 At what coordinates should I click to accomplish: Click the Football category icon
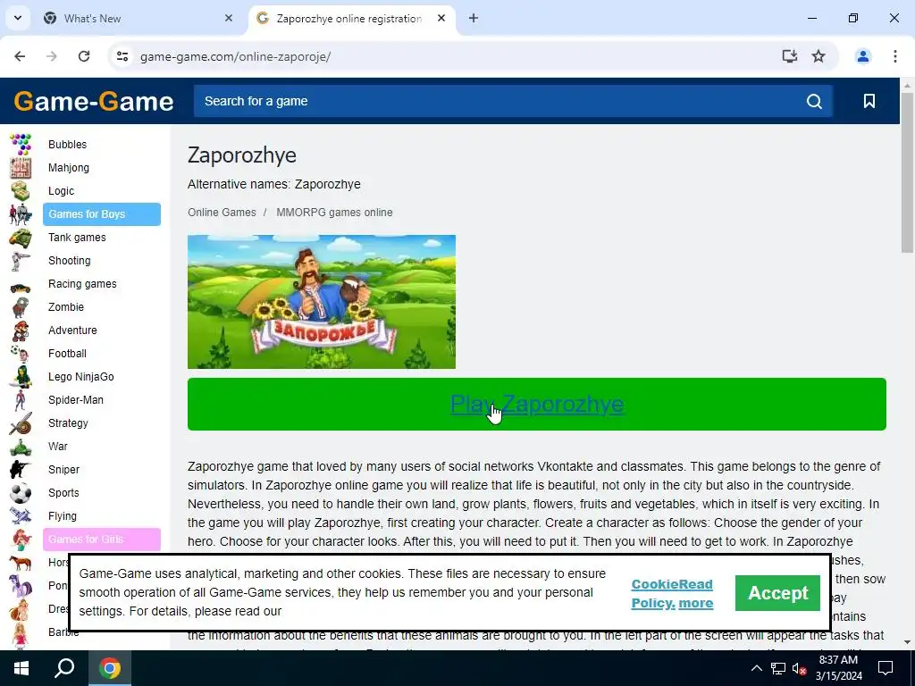click(x=21, y=354)
